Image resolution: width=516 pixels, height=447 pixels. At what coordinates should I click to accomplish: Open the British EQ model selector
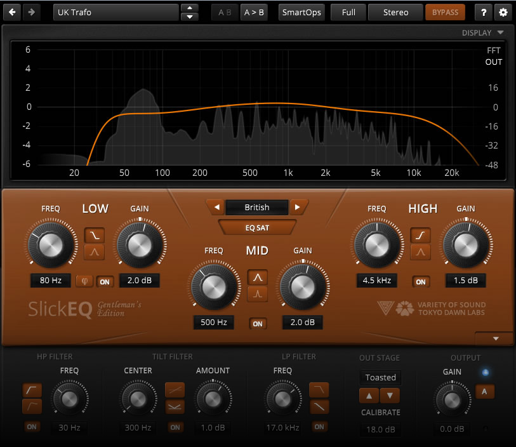point(257,208)
